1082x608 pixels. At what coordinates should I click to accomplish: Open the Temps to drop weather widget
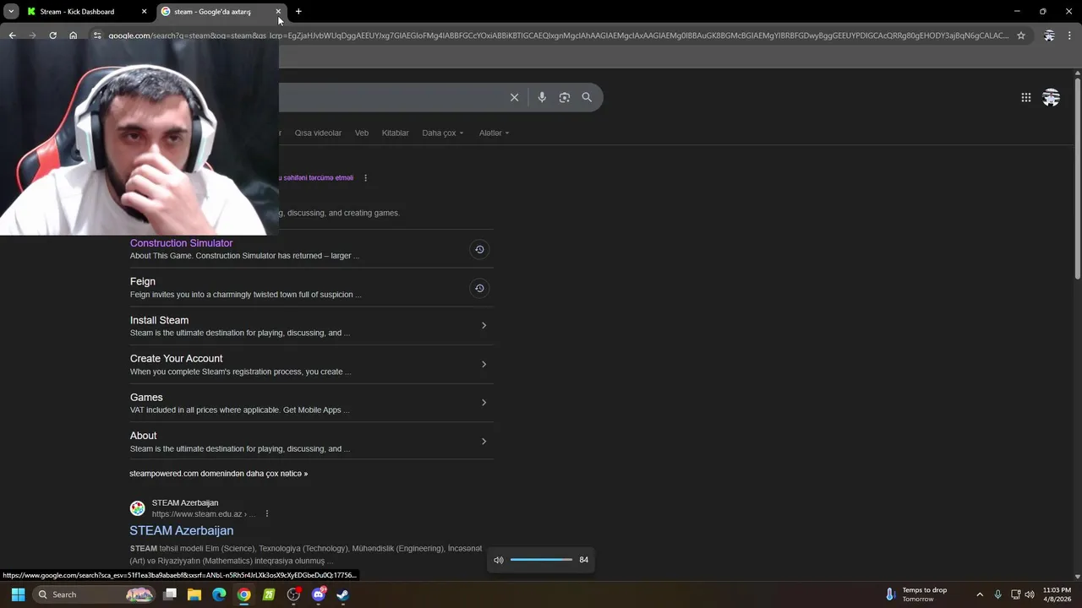click(x=916, y=594)
